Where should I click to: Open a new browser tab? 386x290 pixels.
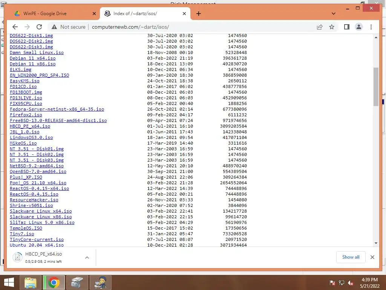coord(198,14)
